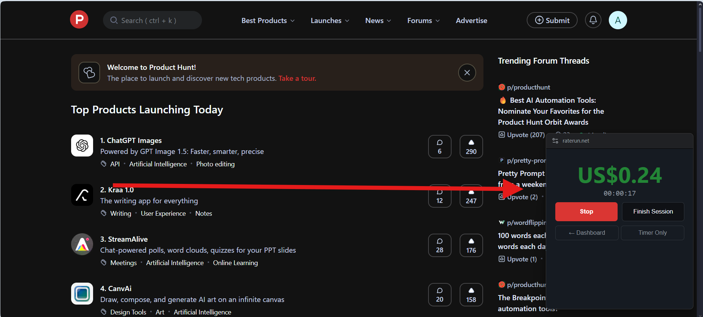Open the Best AI Automation Tools thread
The image size is (703, 317).
click(551, 111)
